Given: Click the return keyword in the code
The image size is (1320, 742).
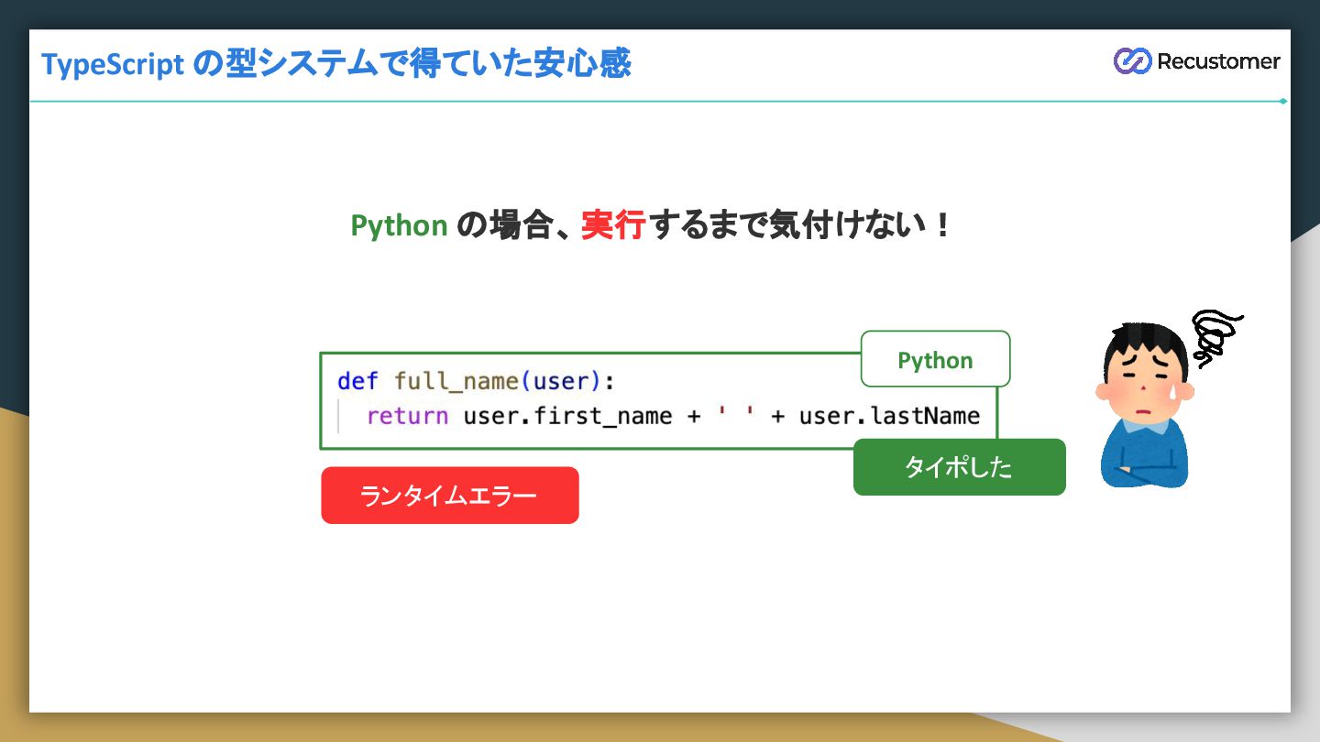Looking at the screenshot, I should [x=407, y=416].
